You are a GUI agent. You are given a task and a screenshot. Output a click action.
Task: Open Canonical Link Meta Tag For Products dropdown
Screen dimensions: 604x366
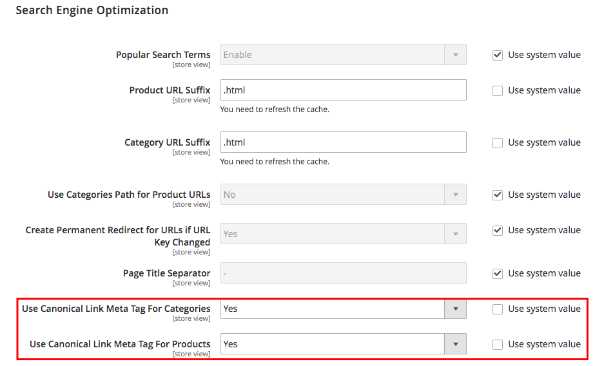click(343, 344)
